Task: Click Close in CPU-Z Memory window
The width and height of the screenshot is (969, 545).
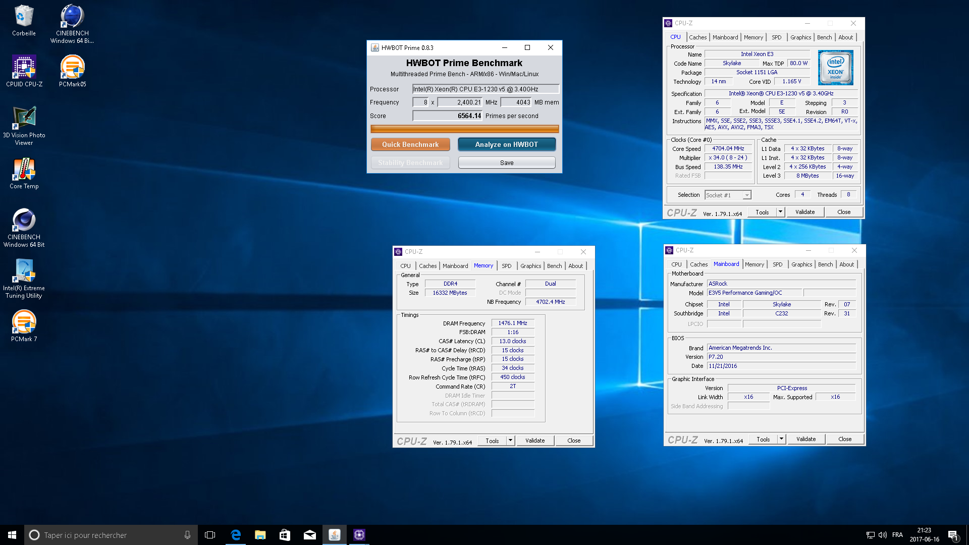Action: tap(574, 441)
